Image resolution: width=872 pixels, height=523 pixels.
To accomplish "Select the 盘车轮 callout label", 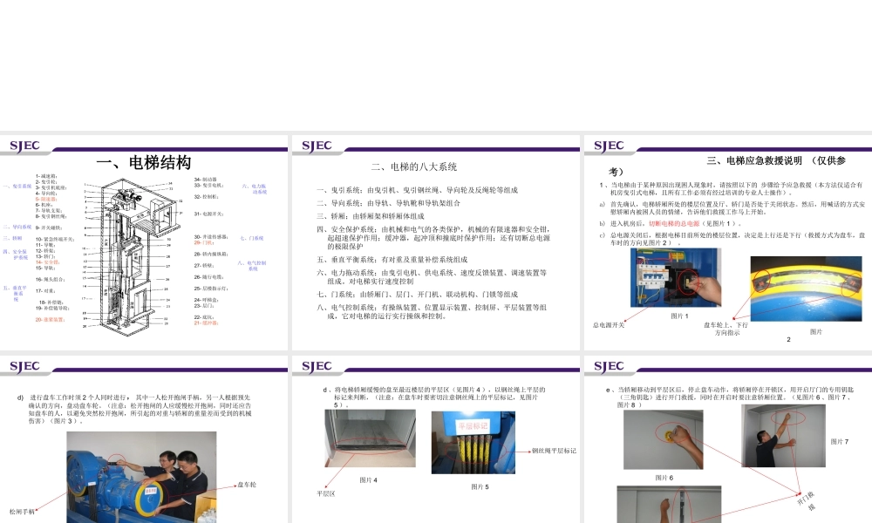I will tap(247, 485).
